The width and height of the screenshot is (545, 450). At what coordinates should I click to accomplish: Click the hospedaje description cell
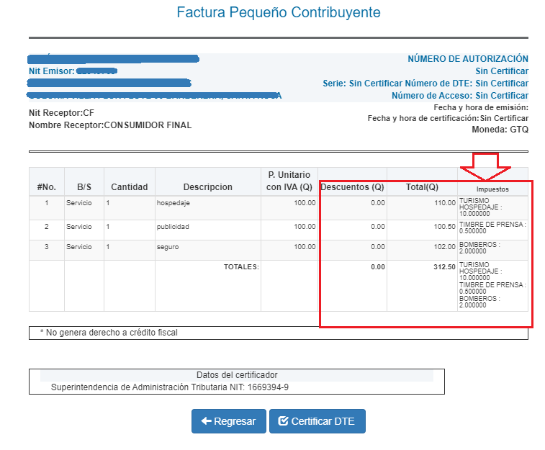(x=175, y=203)
